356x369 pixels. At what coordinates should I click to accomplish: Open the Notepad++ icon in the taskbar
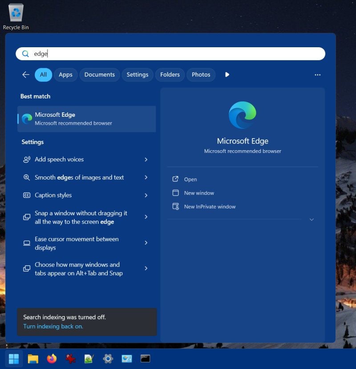pos(89,358)
